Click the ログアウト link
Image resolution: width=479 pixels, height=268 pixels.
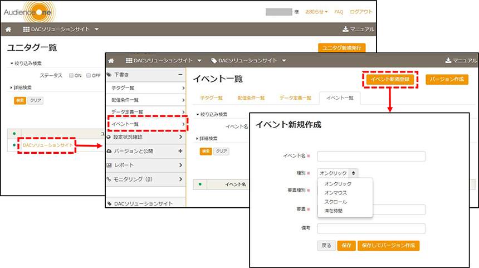click(361, 12)
